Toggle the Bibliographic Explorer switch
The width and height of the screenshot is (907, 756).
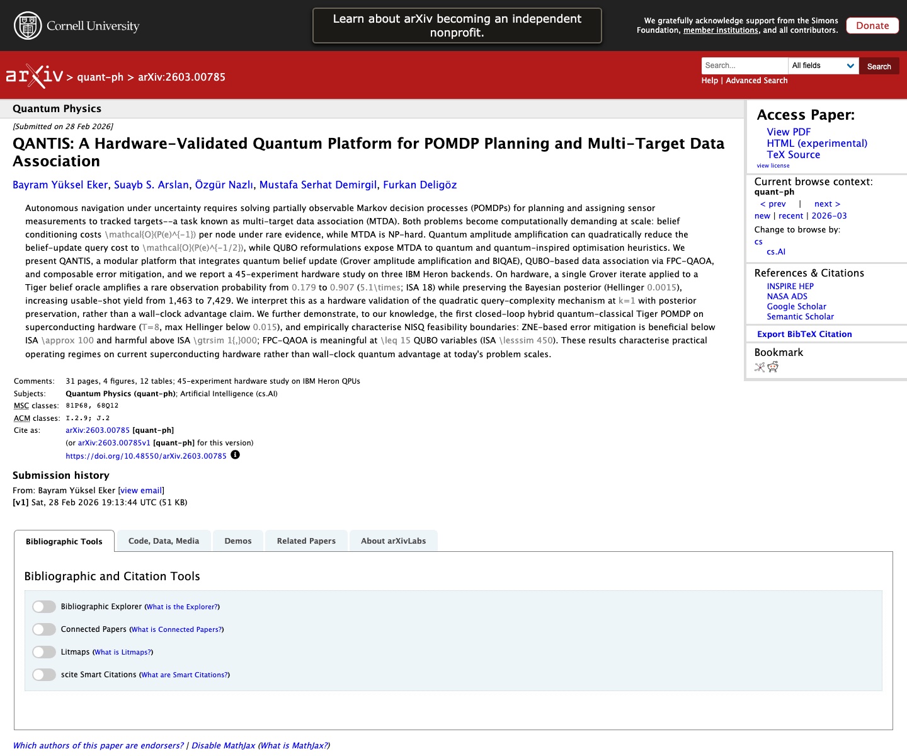tap(44, 607)
